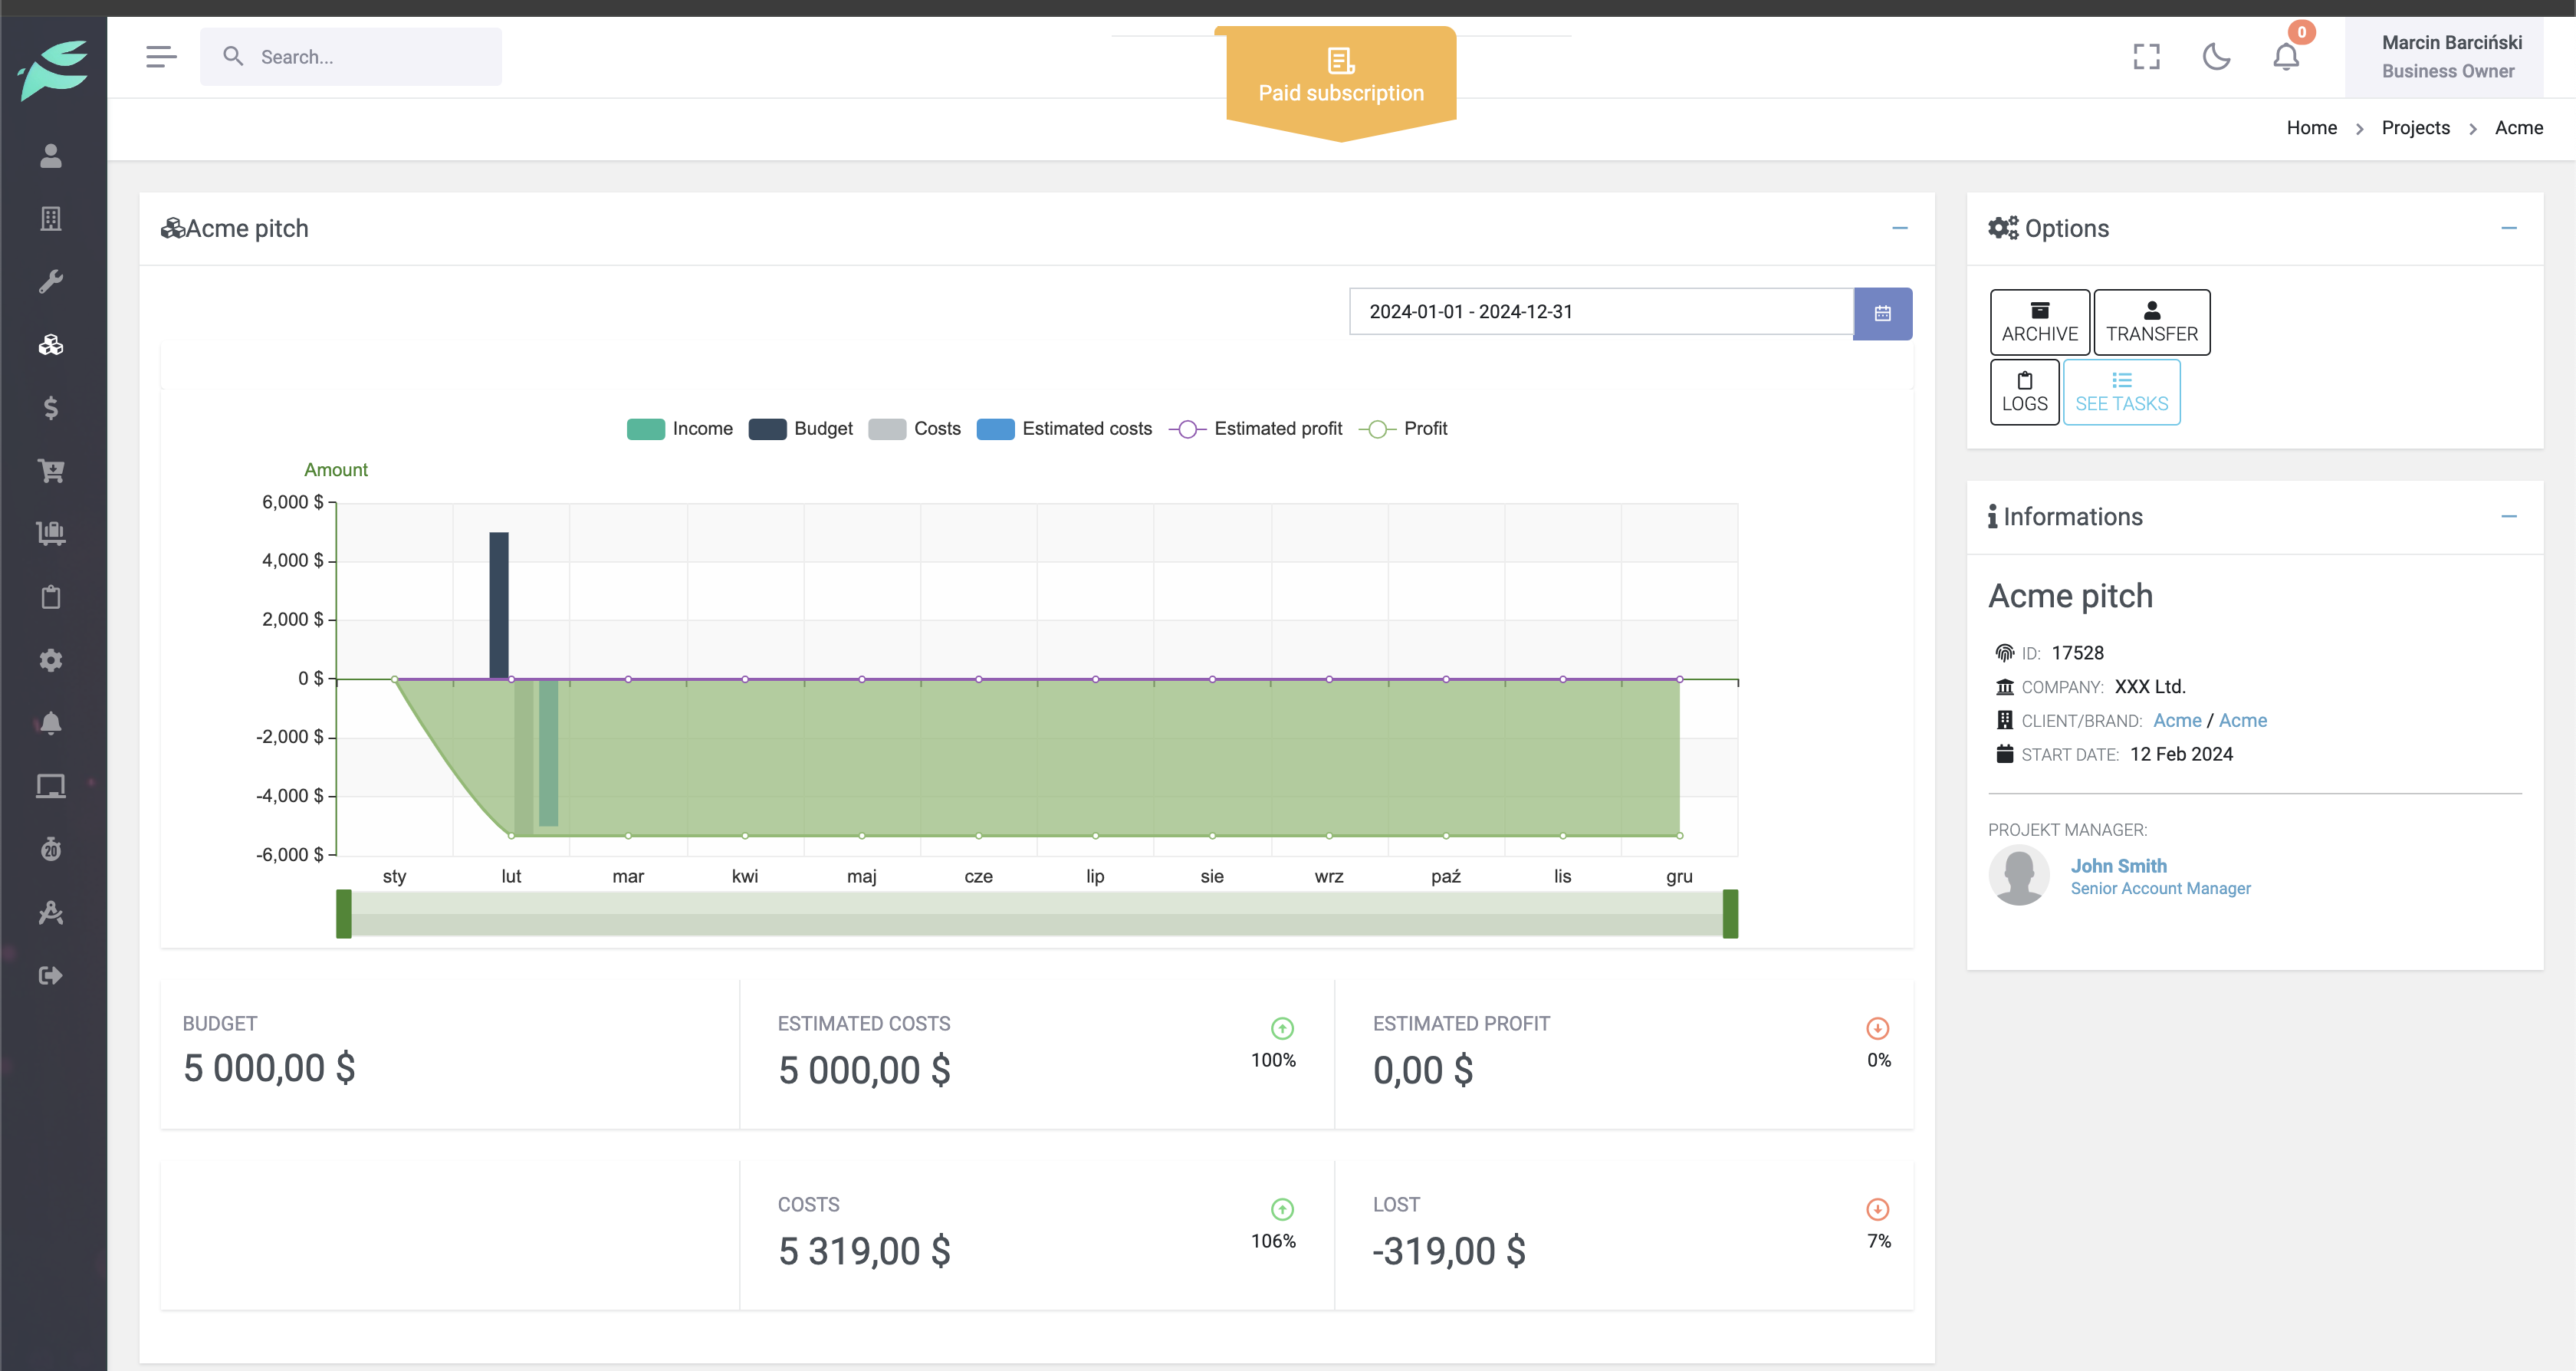Grab the right chart range handle
Screen dimensions: 2576x1371
pyautogui.click(x=1730, y=914)
